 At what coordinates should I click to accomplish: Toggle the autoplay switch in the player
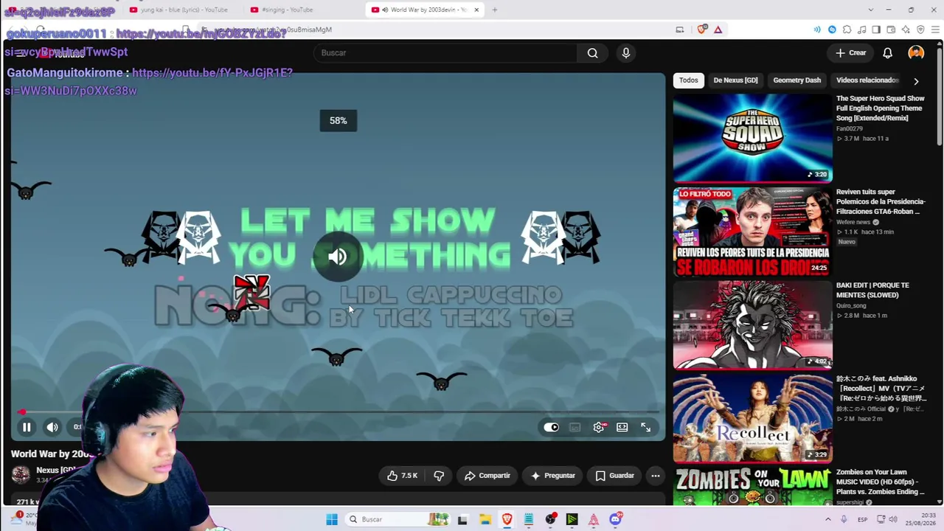click(551, 427)
